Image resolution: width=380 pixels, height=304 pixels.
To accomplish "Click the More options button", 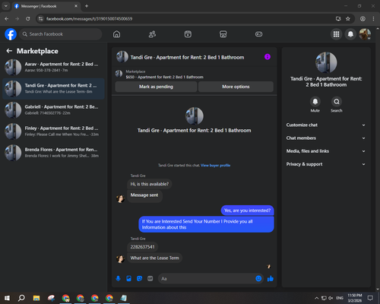I will click(x=236, y=87).
